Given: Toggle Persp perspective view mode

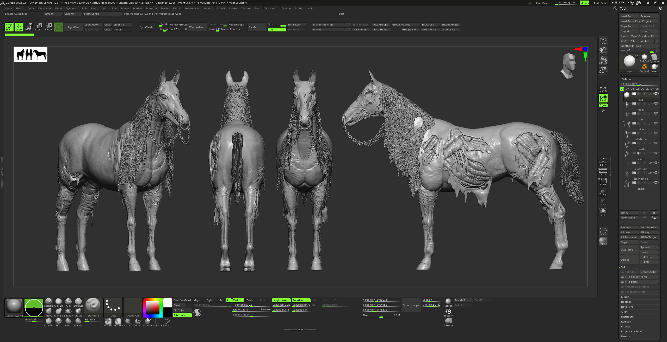Looking at the screenshot, I should click(603, 172).
